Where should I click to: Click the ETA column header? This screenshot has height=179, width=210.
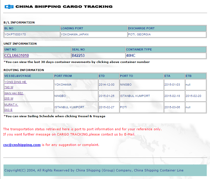point(175,76)
